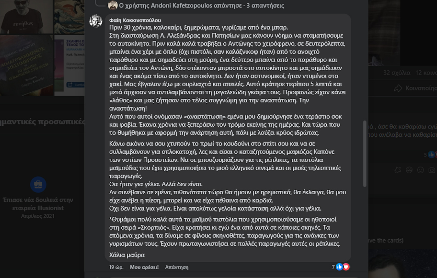Open the commenter name Φαίη Κοκκινοπούλου
This screenshot has height=278, width=437.
click(x=135, y=20)
